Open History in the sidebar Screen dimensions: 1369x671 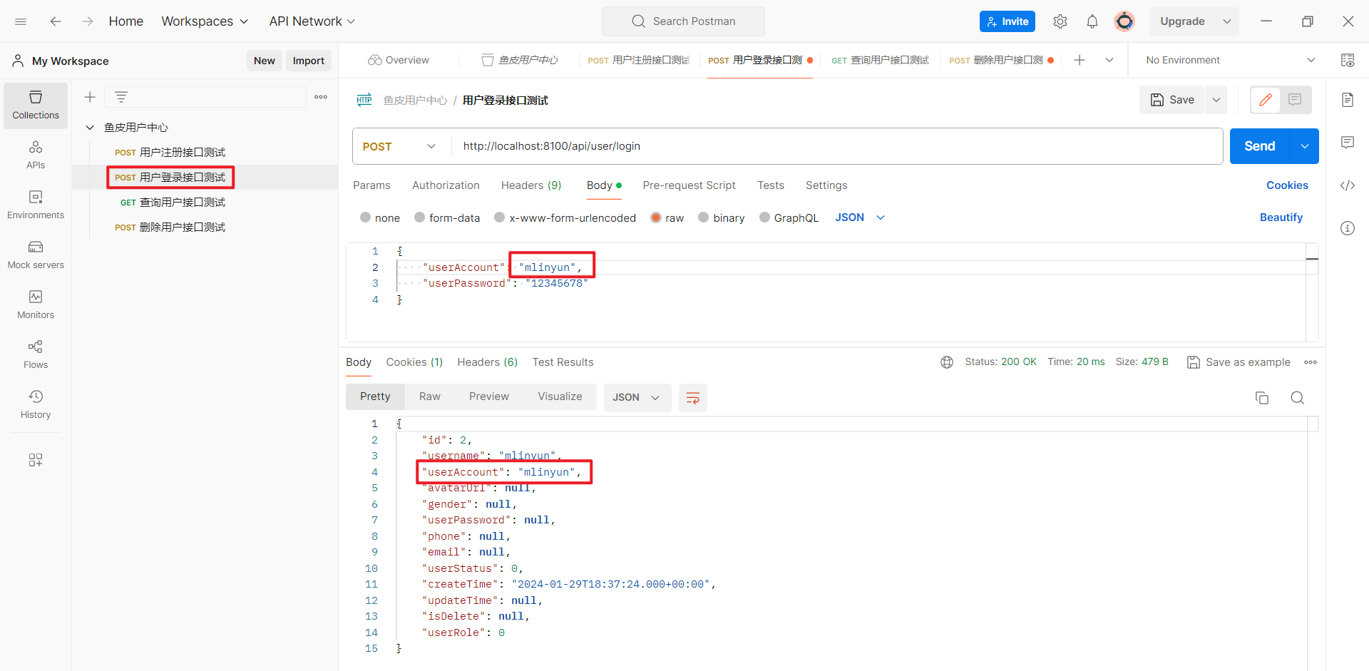[x=36, y=404]
